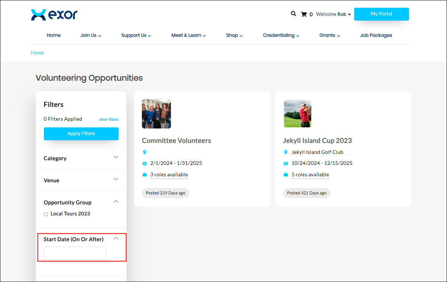Click briefcase icon next to 3 roles available

(144, 175)
